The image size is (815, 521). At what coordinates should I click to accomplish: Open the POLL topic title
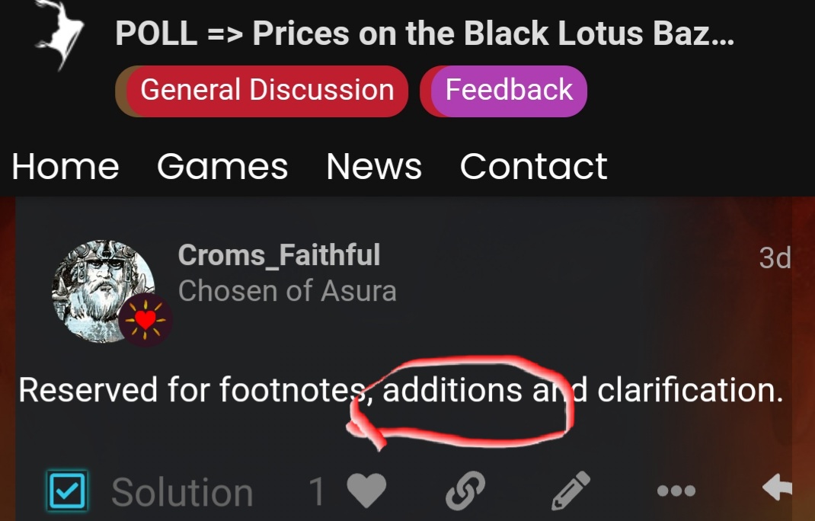425,34
